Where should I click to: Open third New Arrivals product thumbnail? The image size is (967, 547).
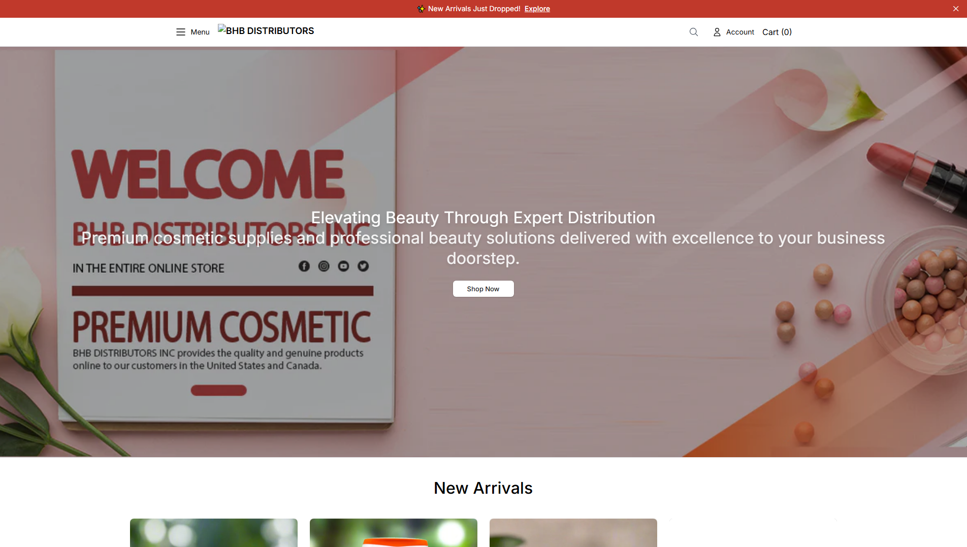click(x=573, y=533)
